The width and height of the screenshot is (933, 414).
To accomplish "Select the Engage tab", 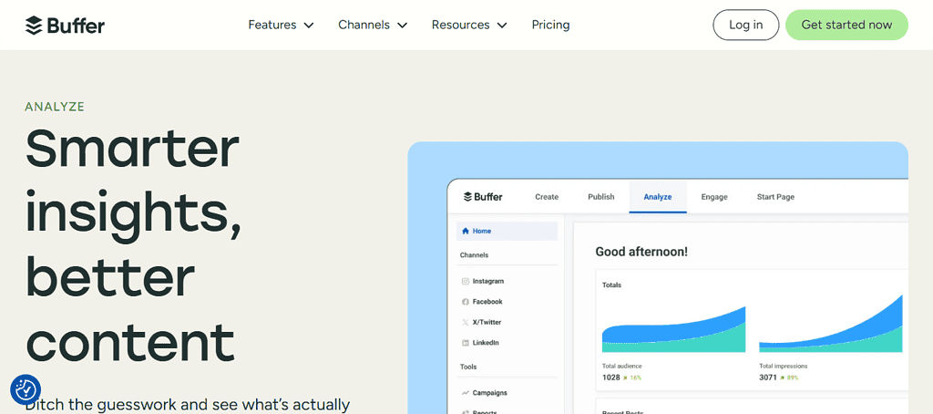I will click(713, 197).
